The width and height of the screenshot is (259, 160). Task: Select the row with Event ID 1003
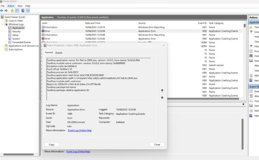[205, 65]
